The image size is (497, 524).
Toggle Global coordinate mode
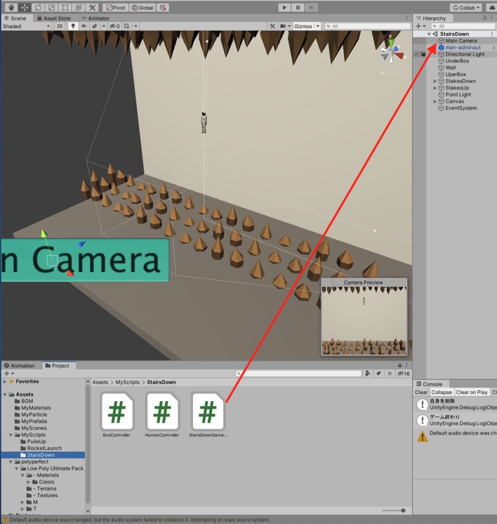point(142,7)
